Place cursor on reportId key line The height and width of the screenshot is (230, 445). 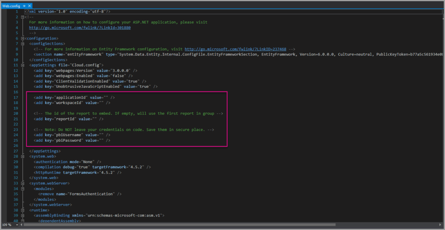tap(69, 119)
